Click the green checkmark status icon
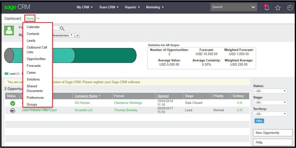 click(x=12, y=103)
